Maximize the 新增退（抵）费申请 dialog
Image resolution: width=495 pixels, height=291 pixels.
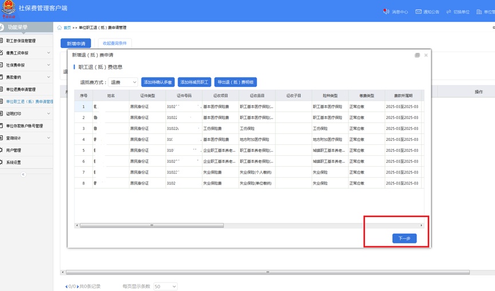[x=417, y=55]
